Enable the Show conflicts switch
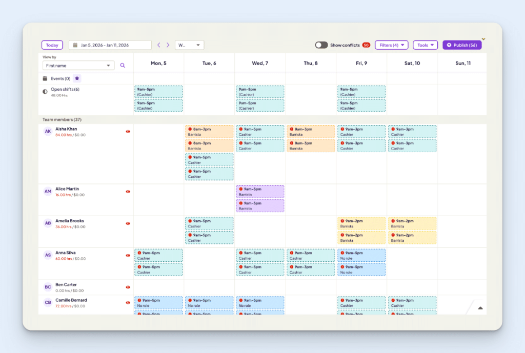Image resolution: width=525 pixels, height=353 pixels. click(321, 45)
